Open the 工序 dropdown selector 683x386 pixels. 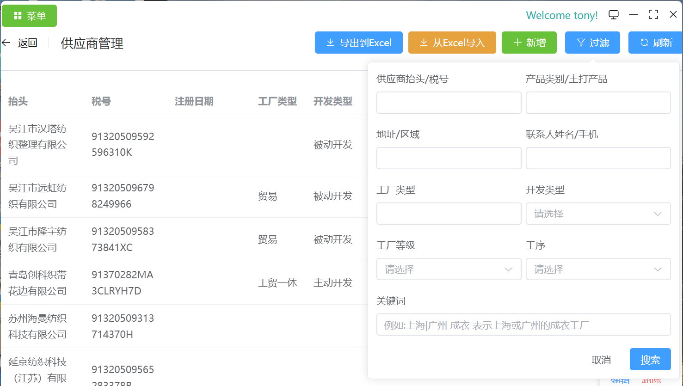point(598,269)
